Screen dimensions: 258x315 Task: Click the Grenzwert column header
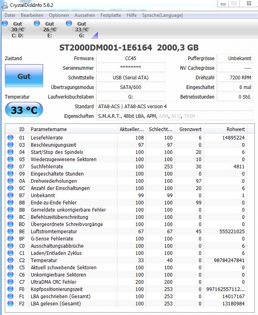pos(189,129)
